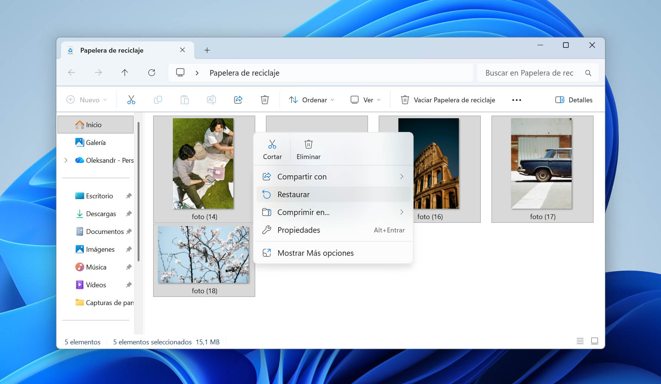
Task: Open Música in the sidebar
Action: click(96, 267)
